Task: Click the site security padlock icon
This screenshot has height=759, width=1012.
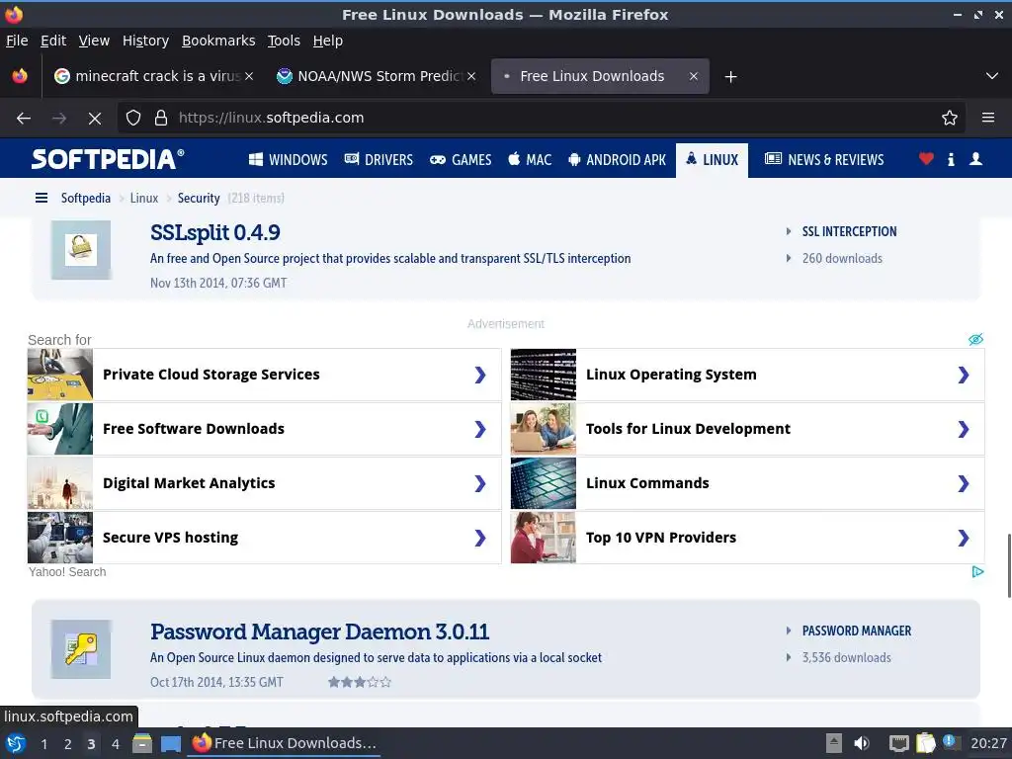Action: pos(161,118)
